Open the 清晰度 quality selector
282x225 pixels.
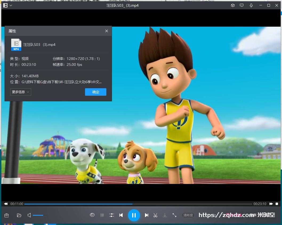tap(188, 215)
